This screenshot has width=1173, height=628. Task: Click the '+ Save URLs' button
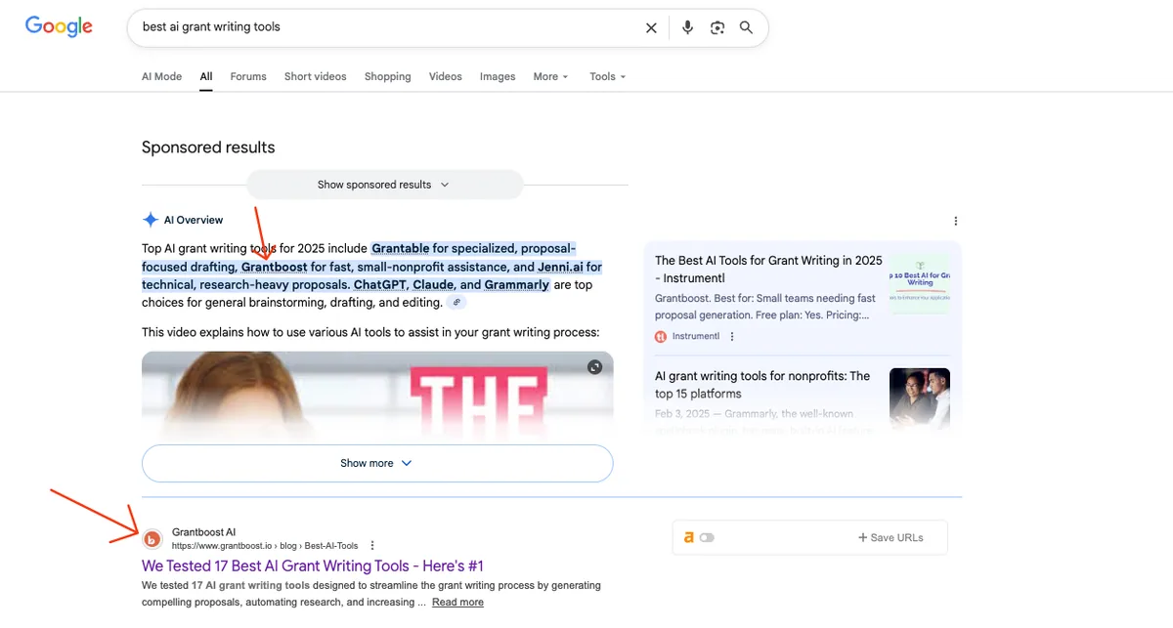click(x=891, y=537)
